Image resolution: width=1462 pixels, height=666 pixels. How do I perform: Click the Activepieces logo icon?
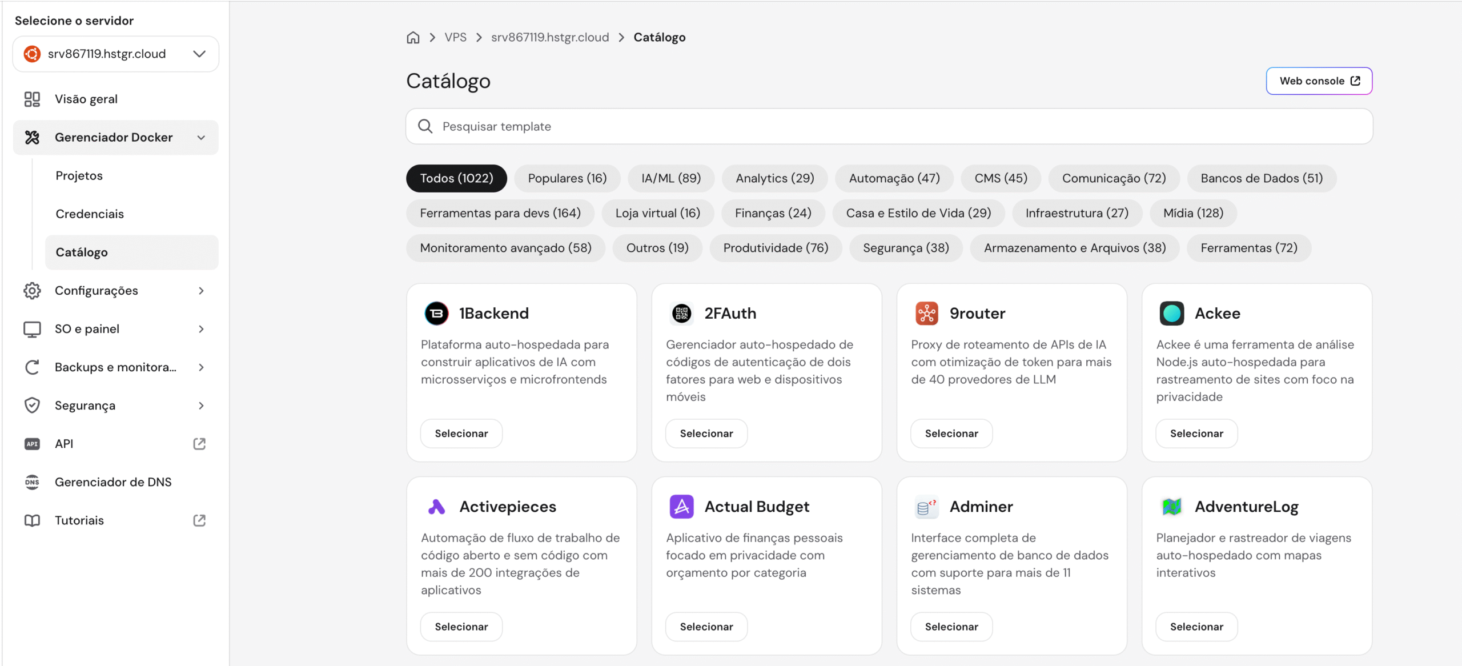[x=437, y=507]
